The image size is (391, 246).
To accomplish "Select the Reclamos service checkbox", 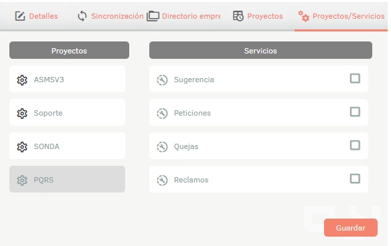I will pyautogui.click(x=355, y=178).
